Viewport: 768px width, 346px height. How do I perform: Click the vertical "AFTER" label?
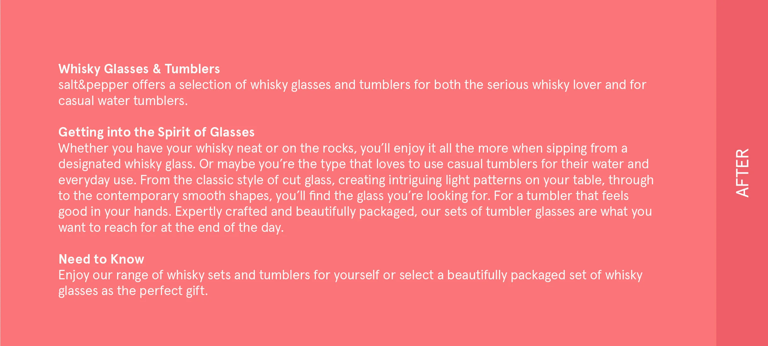click(742, 173)
